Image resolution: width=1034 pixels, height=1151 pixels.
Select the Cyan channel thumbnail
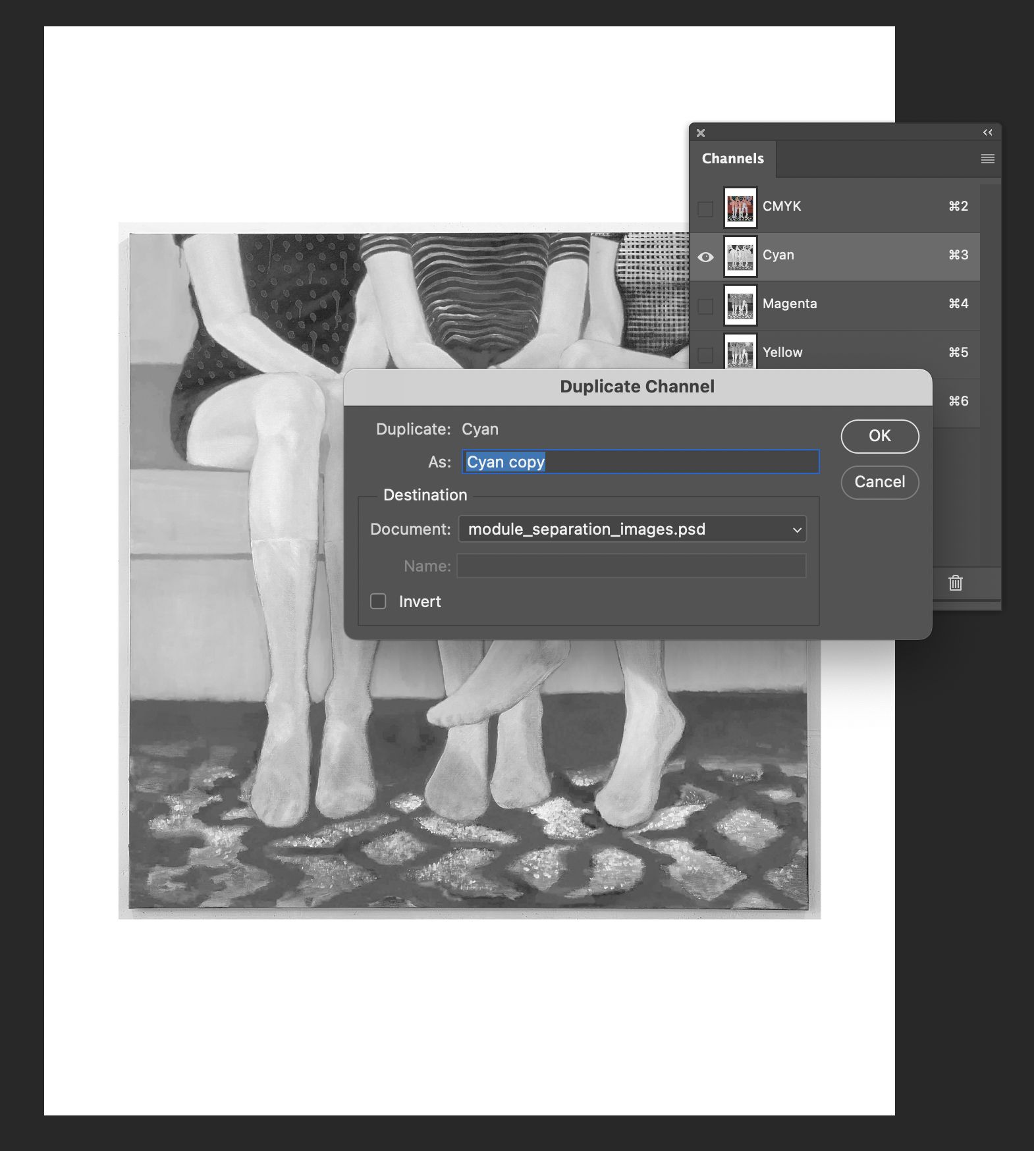pyautogui.click(x=740, y=257)
